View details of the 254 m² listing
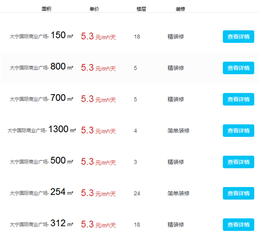 coord(238,193)
